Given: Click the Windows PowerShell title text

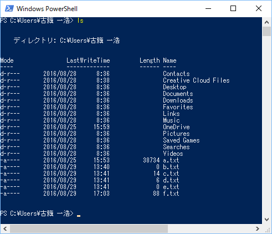Looking at the screenshot, I should coord(47,9).
